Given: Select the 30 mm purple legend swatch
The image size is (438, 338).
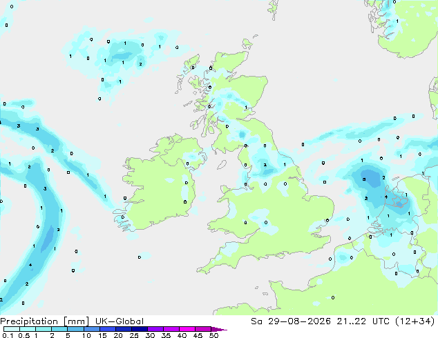Looking at the screenshot, I should (x=155, y=329).
